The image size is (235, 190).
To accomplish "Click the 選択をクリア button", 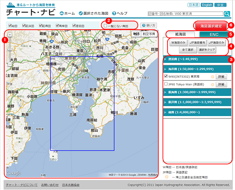I will (207, 50).
